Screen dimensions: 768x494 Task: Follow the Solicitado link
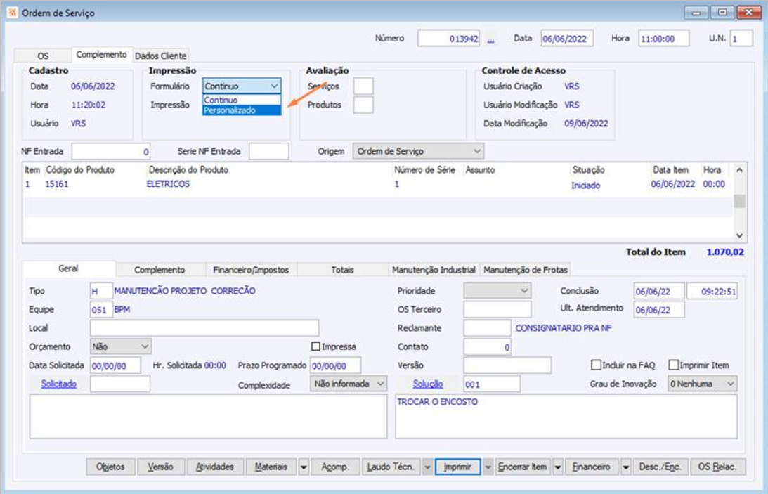(59, 384)
